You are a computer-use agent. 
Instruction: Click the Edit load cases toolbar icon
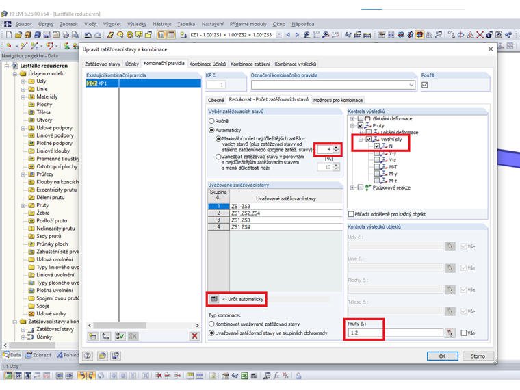pyautogui.click(x=183, y=35)
